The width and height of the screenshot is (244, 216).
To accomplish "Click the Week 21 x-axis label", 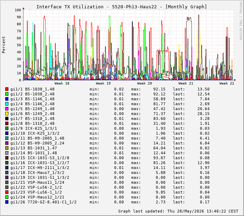I will tap(186, 83).
